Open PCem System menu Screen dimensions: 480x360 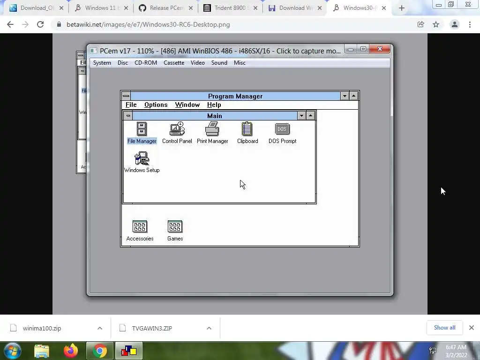click(x=102, y=63)
